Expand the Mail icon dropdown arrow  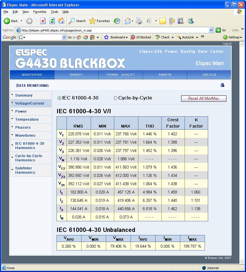pyautogui.click(x=132, y=21)
